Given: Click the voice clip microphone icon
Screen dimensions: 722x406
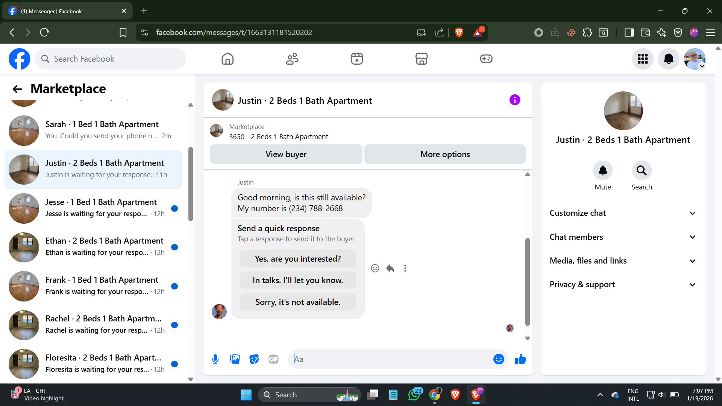Looking at the screenshot, I should point(215,359).
